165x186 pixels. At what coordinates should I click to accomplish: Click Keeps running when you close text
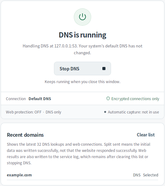click(x=82, y=82)
